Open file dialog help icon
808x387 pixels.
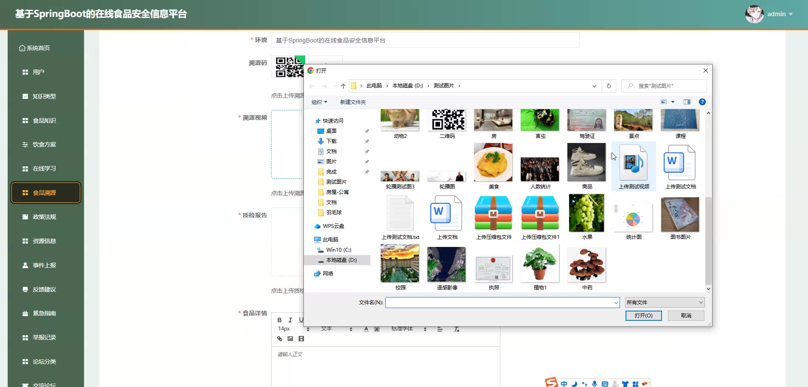coord(702,102)
